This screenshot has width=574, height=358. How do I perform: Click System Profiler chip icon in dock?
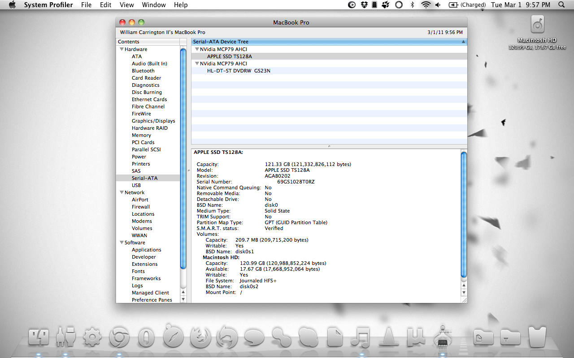tap(443, 337)
